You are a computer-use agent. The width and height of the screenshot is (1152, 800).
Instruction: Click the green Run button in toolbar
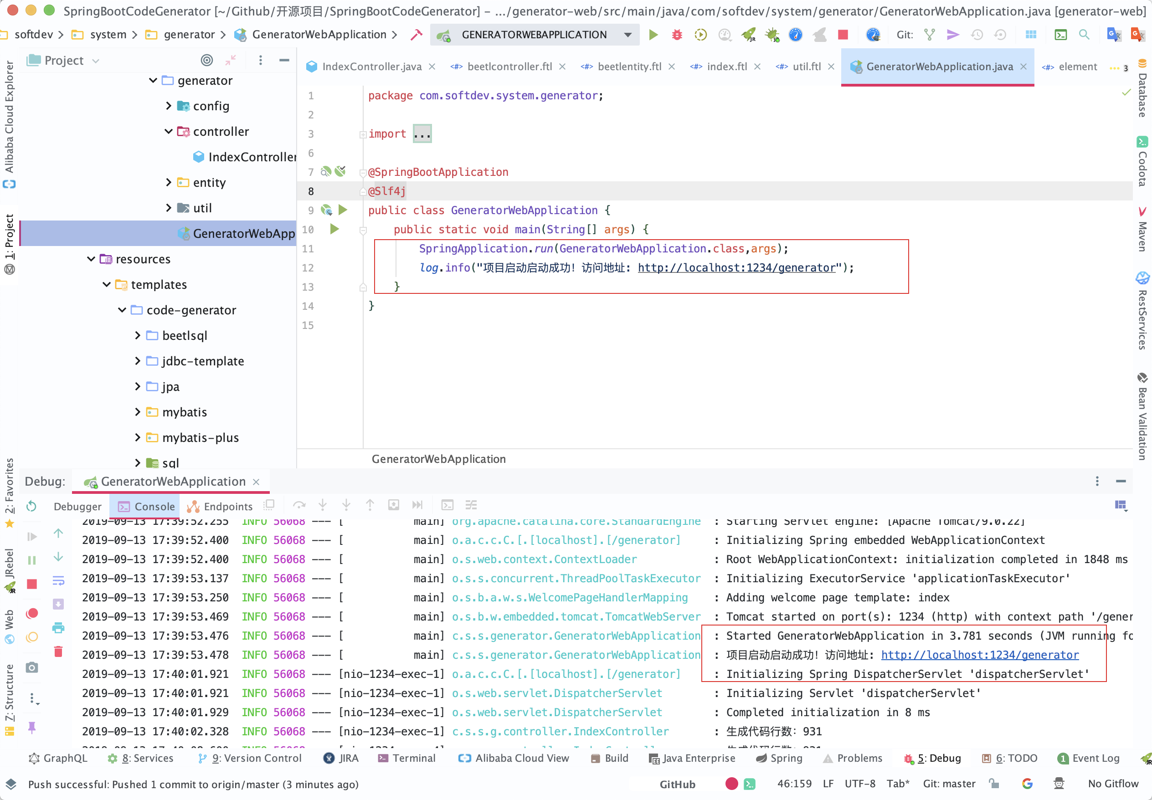(653, 35)
